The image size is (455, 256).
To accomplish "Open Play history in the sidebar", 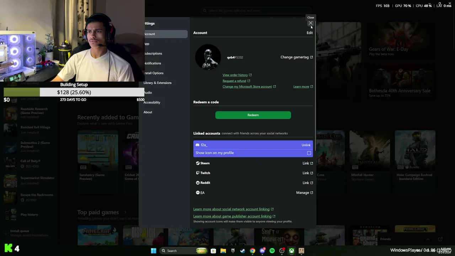I will 29,215.
